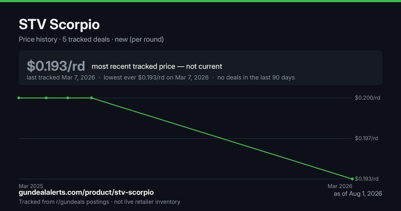Click the third data point on the price line
This screenshot has width=401, height=211.
point(68,98)
